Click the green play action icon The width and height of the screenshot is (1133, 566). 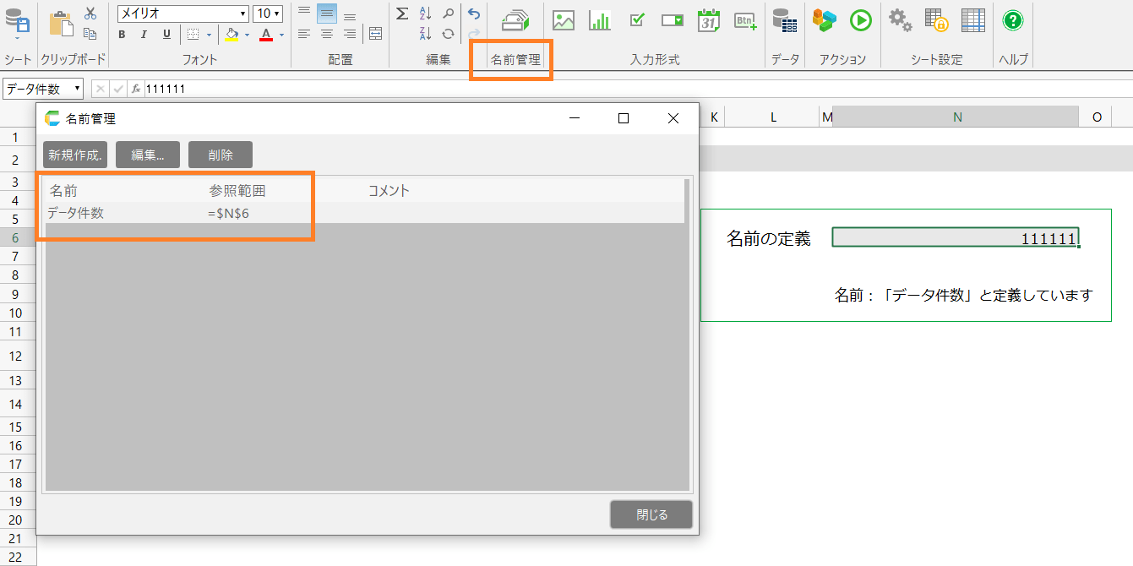860,21
